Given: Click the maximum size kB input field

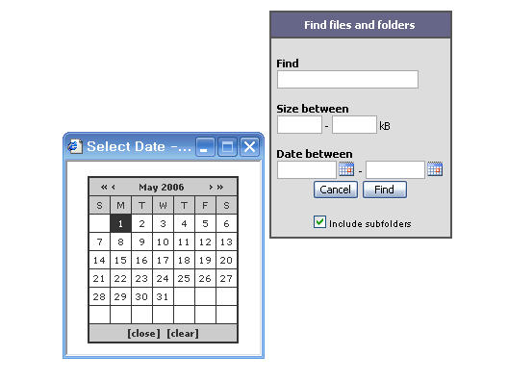Looking at the screenshot, I should coord(354,125).
